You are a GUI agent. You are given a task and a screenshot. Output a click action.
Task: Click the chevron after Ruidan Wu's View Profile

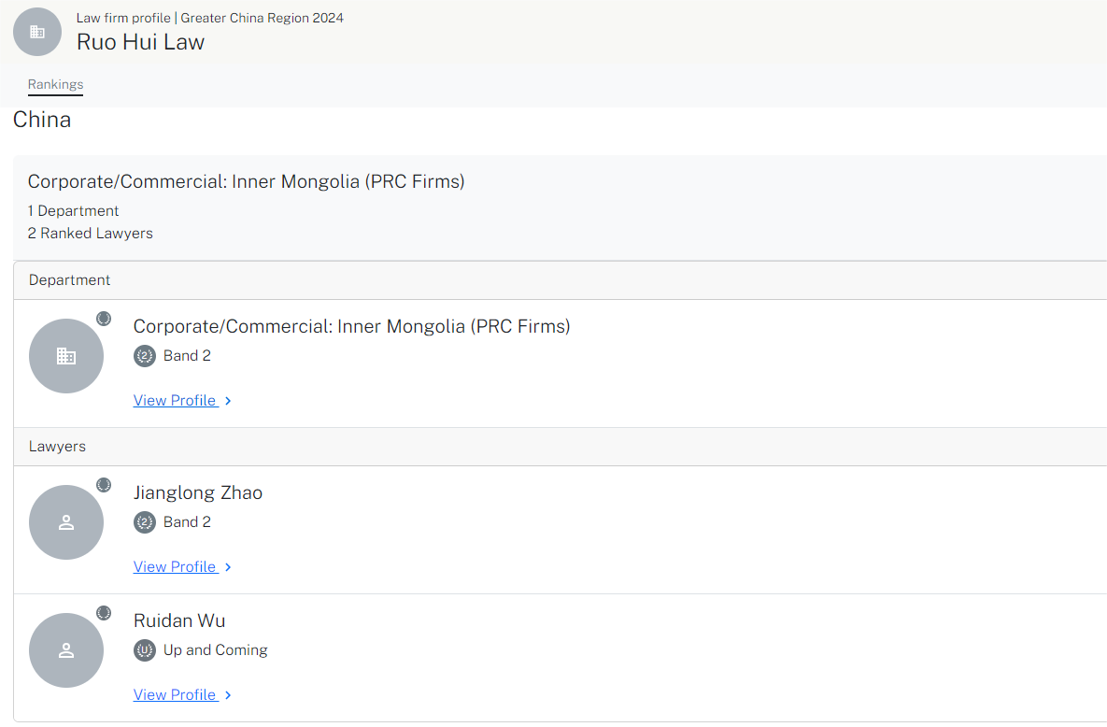tap(228, 695)
